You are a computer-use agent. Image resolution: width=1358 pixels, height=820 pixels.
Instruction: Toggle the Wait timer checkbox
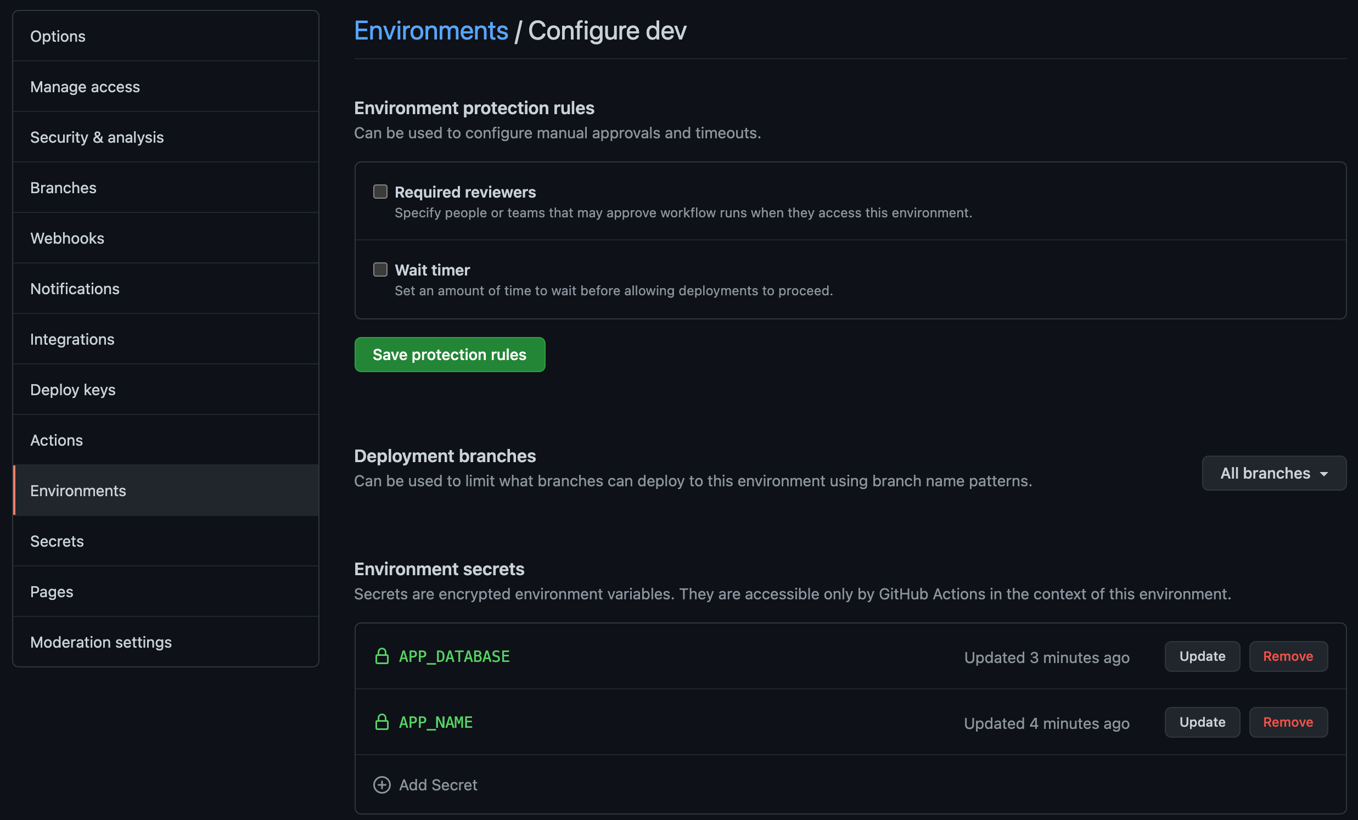(x=380, y=270)
